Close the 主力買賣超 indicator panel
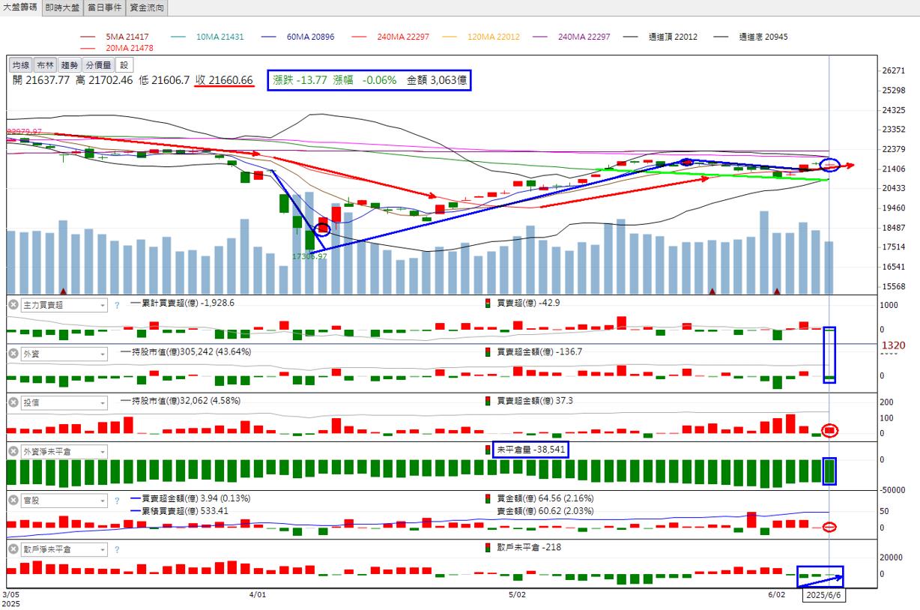The image size is (920, 610). pos(13,305)
